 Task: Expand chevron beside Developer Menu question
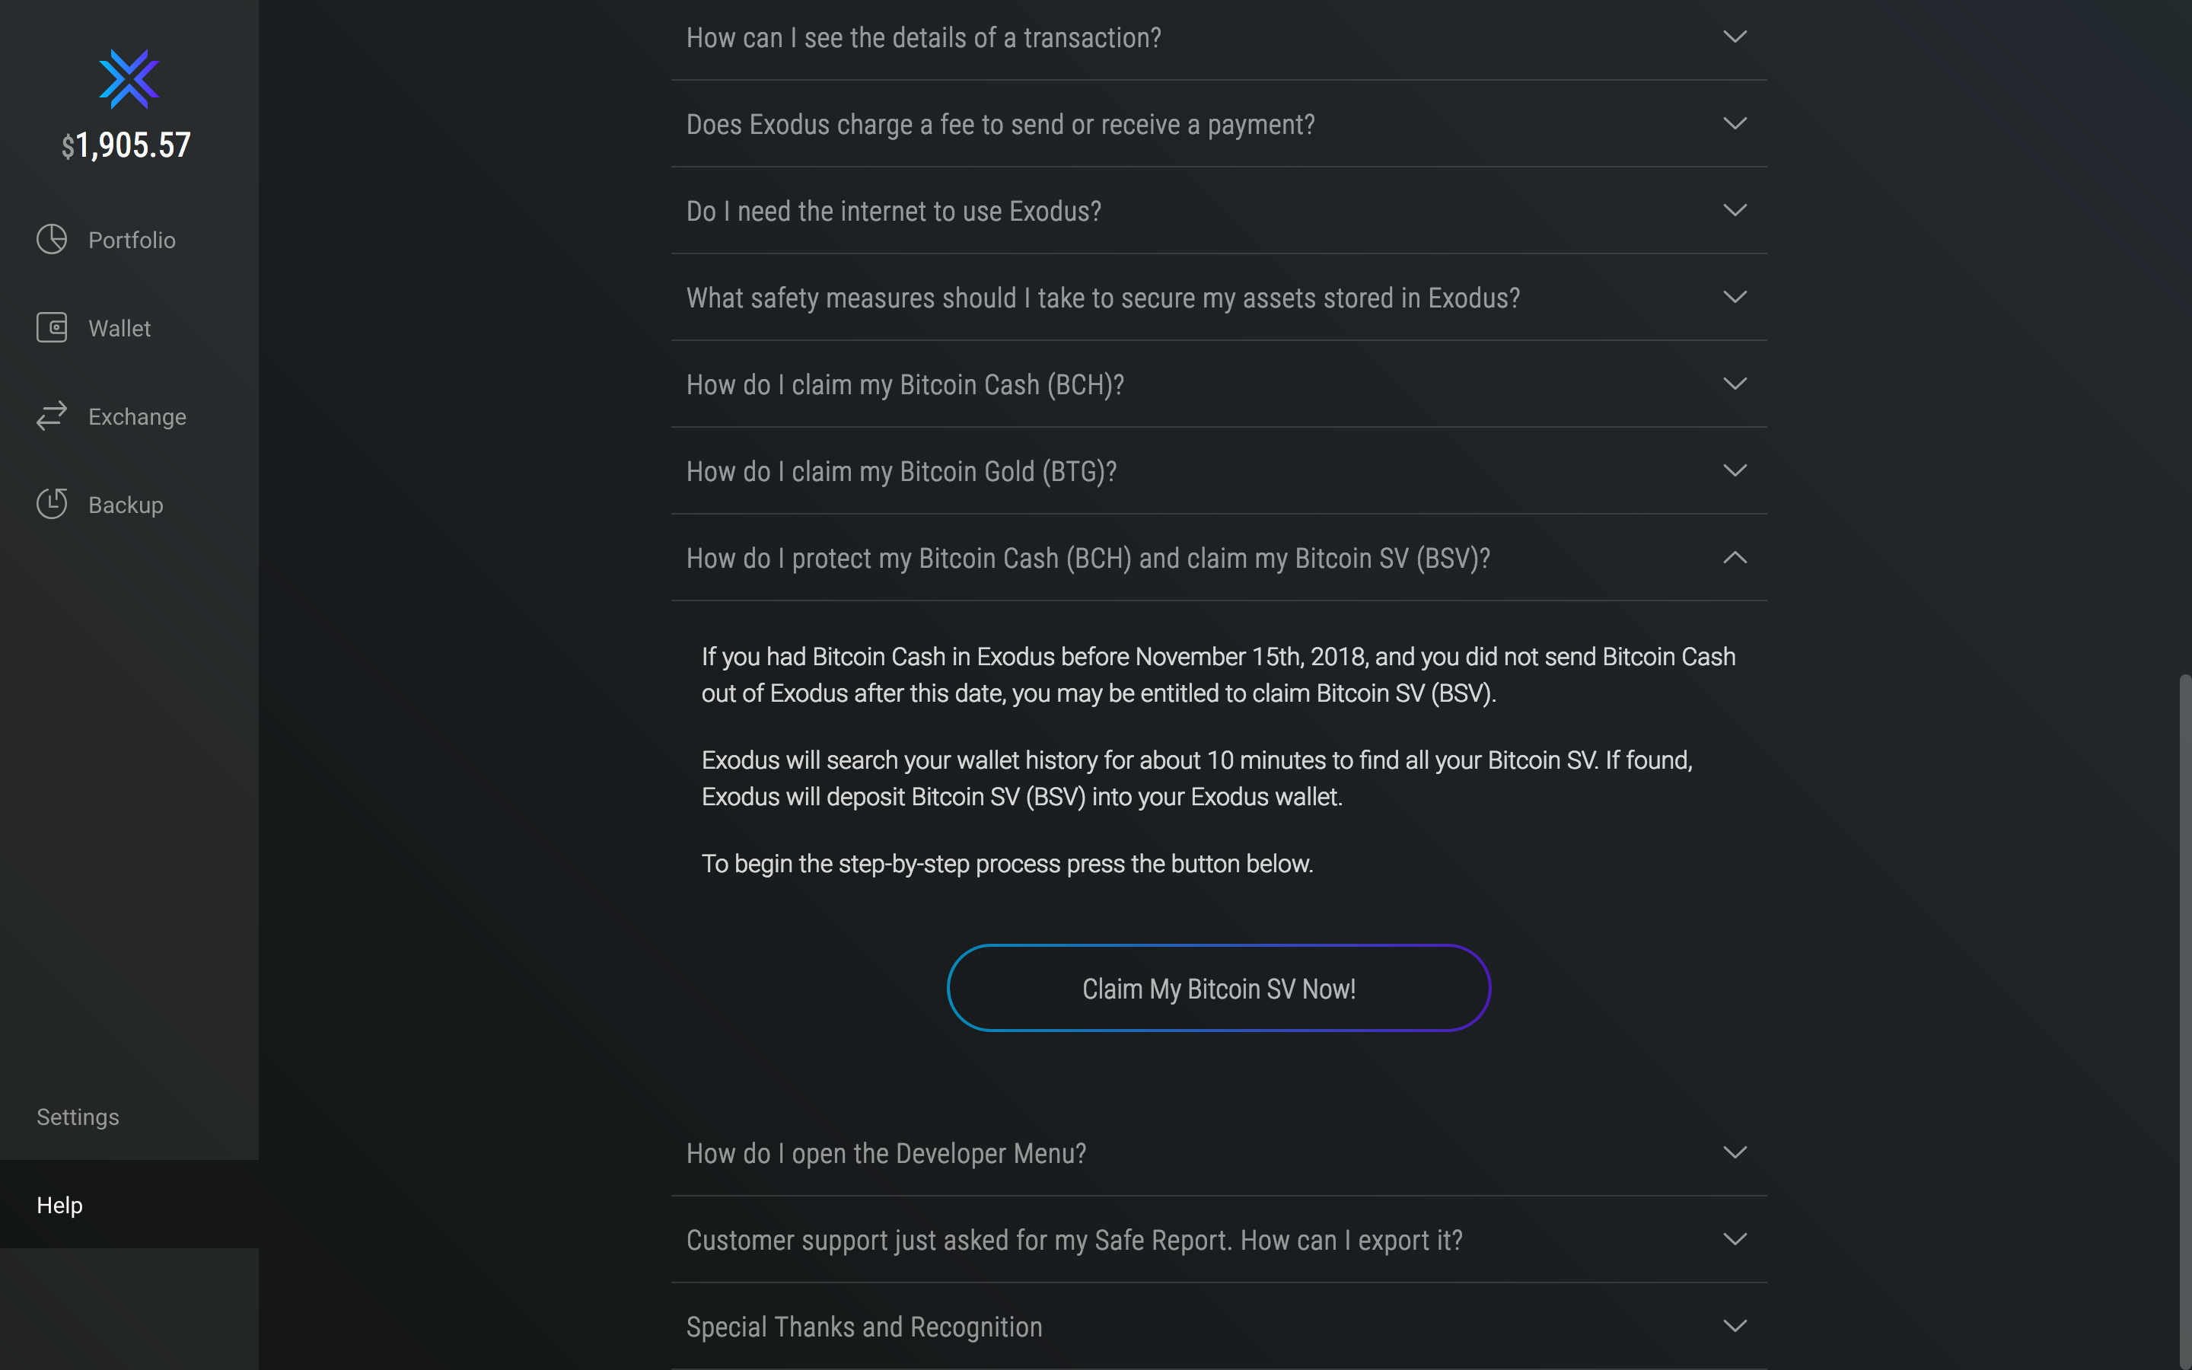(x=1735, y=1152)
